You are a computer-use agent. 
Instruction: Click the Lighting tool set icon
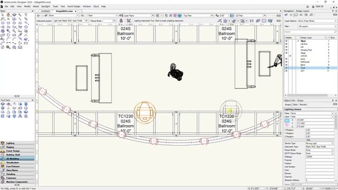click(x=3, y=143)
